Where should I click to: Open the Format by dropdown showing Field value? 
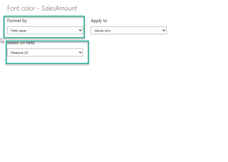coord(45,30)
